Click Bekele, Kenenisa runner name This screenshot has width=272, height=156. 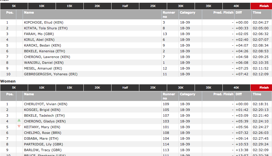pyautogui.click(x=44, y=51)
